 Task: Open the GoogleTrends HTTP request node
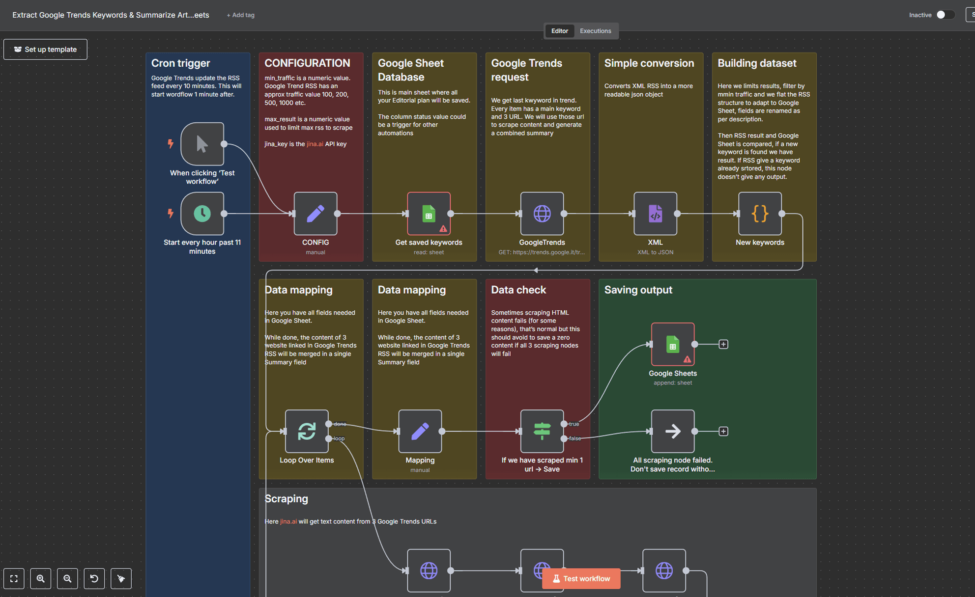(x=542, y=214)
